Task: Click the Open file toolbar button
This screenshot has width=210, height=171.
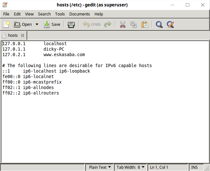Action: click(23, 25)
